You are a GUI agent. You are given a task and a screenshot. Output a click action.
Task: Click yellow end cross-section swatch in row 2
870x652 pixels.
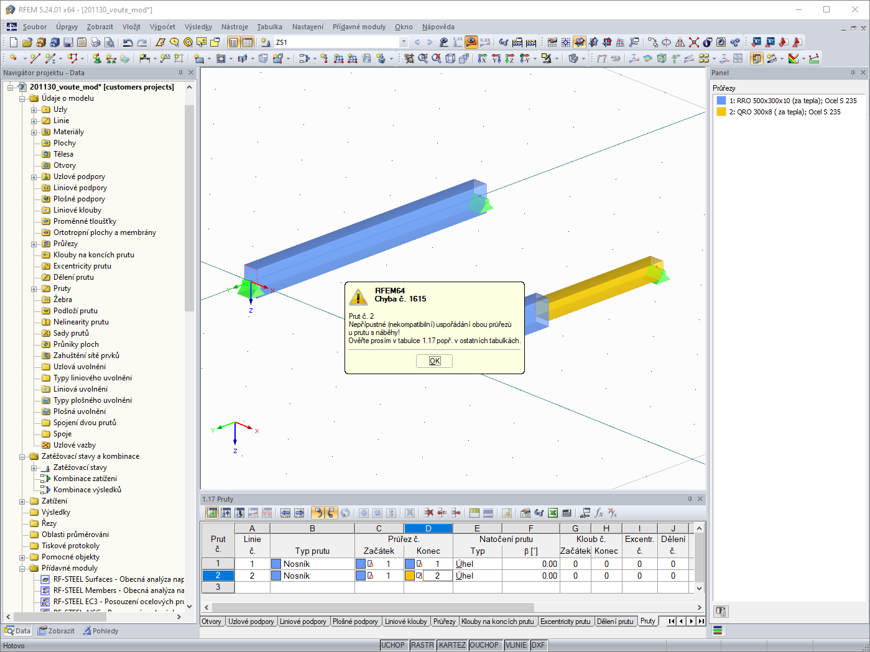tap(409, 576)
